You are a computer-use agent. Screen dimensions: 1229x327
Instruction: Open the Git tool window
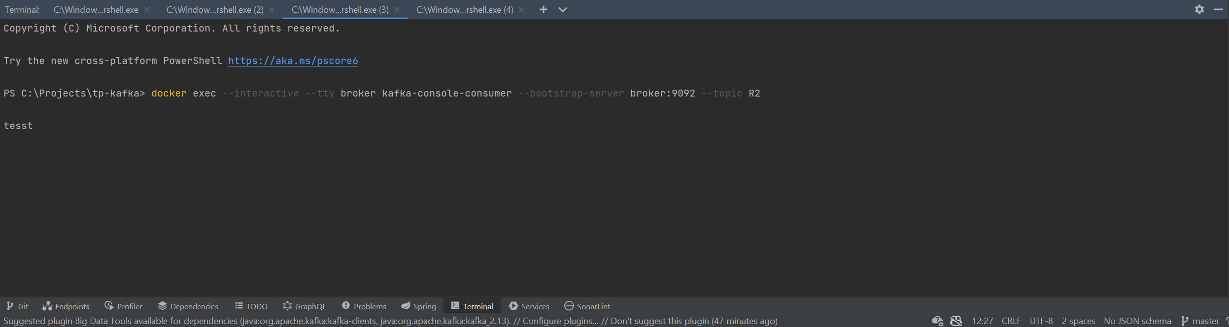pyautogui.click(x=18, y=306)
